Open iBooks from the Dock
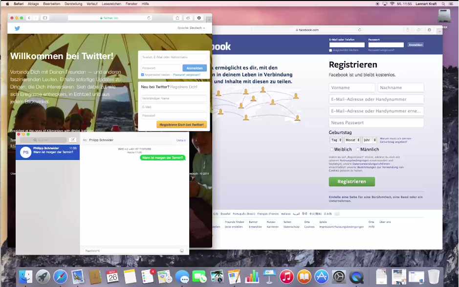 coord(304,276)
